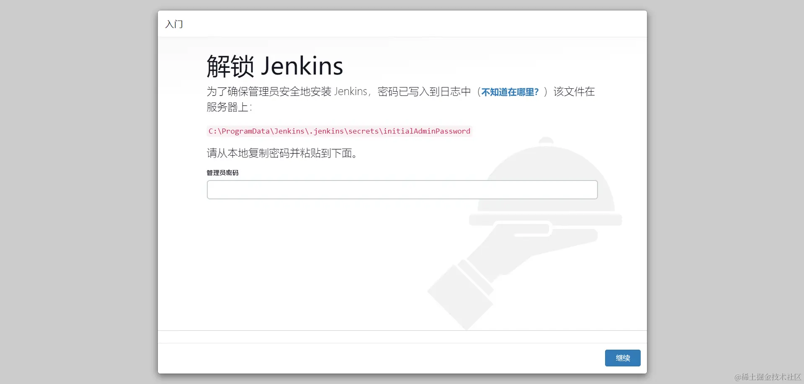Click the 入门 dialog title
Viewport: 804px width, 384px height.
174,24
